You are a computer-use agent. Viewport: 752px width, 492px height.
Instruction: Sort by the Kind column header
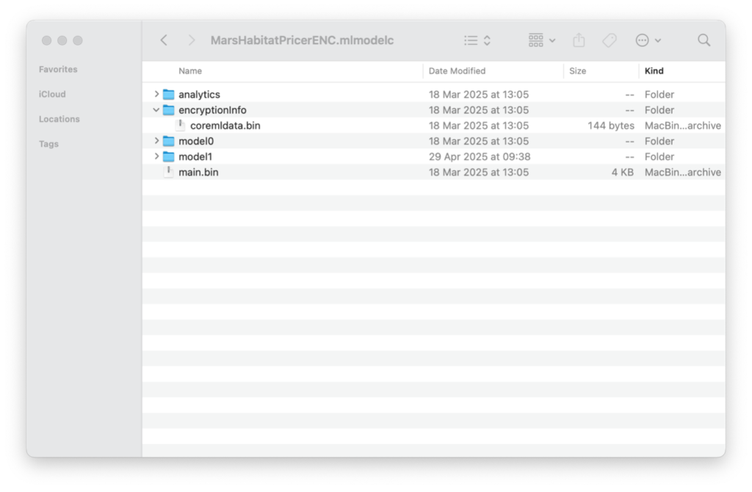coord(654,71)
